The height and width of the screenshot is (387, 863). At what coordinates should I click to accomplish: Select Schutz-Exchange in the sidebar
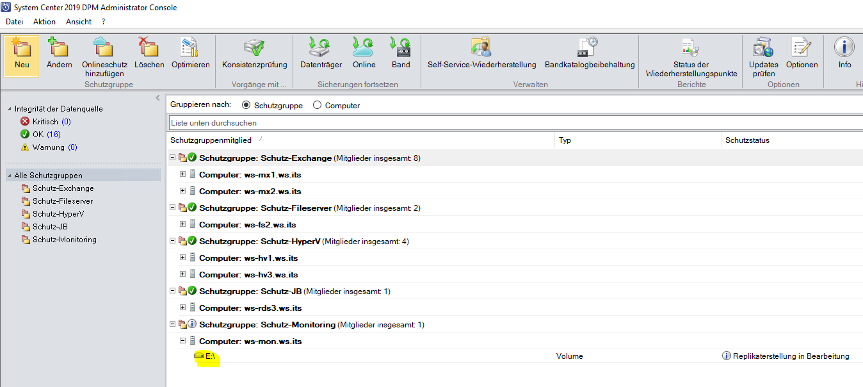[63, 188]
